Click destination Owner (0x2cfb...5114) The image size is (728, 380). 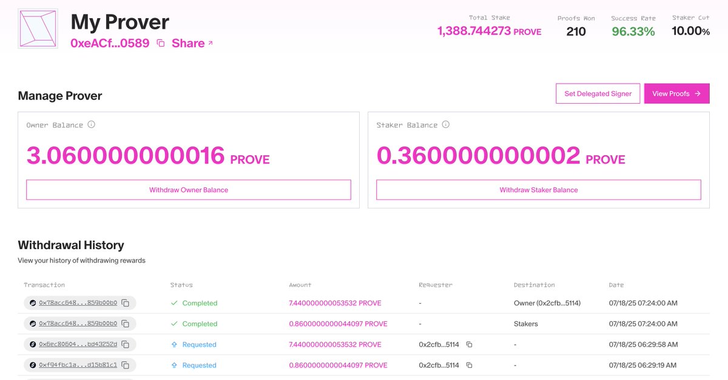[x=547, y=303]
